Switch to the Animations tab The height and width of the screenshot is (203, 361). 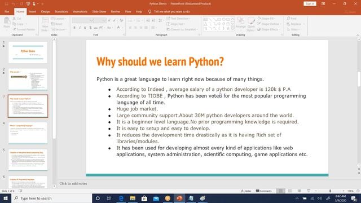click(x=80, y=11)
